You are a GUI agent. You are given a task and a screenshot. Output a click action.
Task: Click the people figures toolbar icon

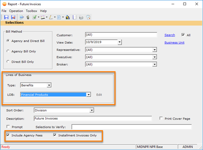click(68, 17)
